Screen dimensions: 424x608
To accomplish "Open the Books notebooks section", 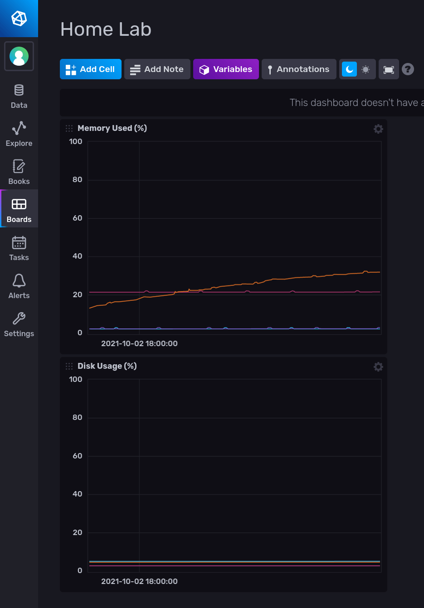I will pyautogui.click(x=19, y=171).
